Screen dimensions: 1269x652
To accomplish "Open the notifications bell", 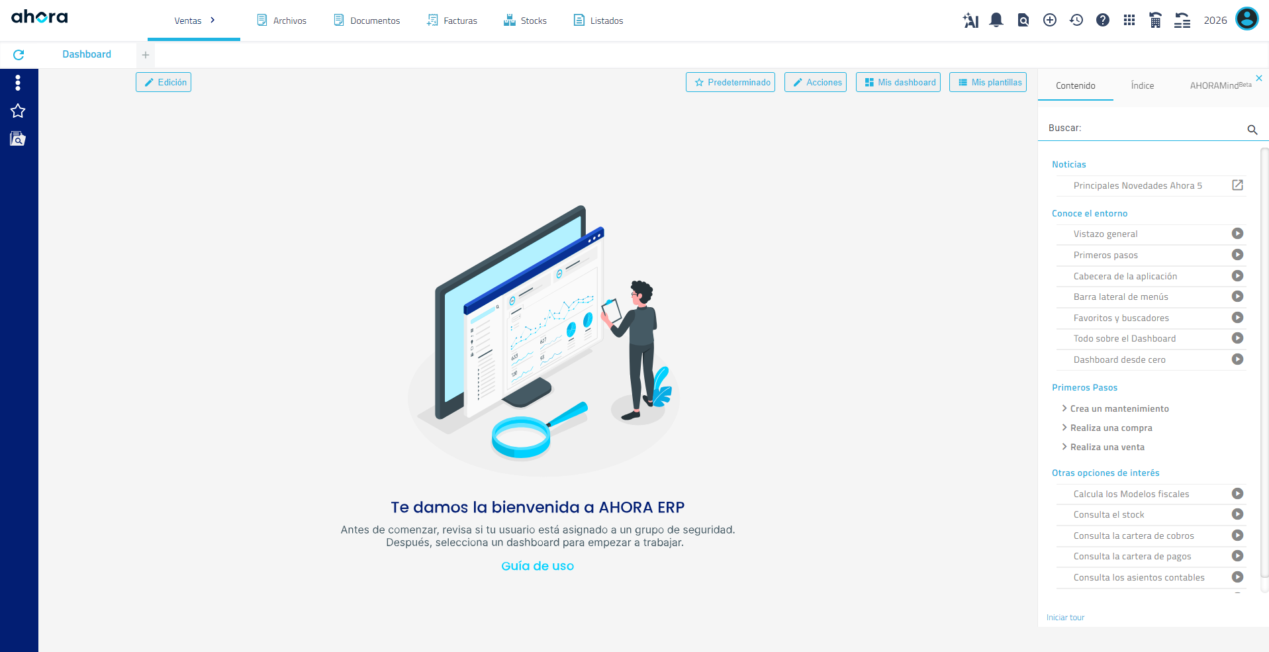I will 996,21.
